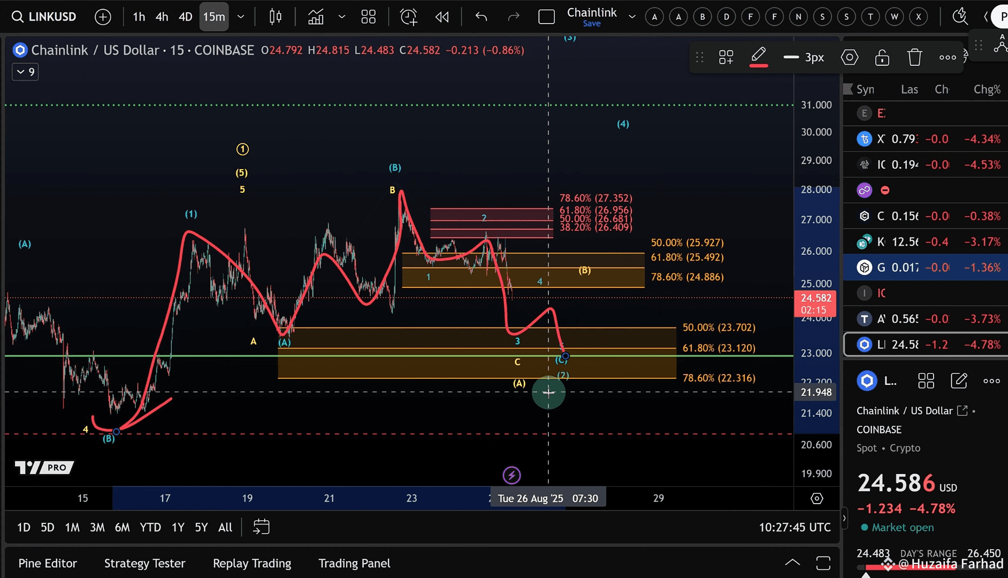Screen dimensions: 1008x578
Task: Save the Chainlink chart layout
Action: coord(592,24)
